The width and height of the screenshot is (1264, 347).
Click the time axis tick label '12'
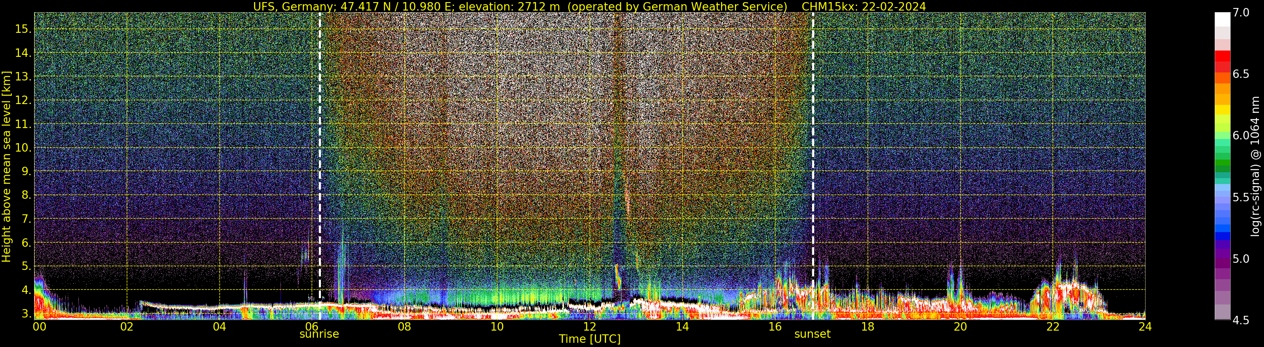(x=589, y=327)
